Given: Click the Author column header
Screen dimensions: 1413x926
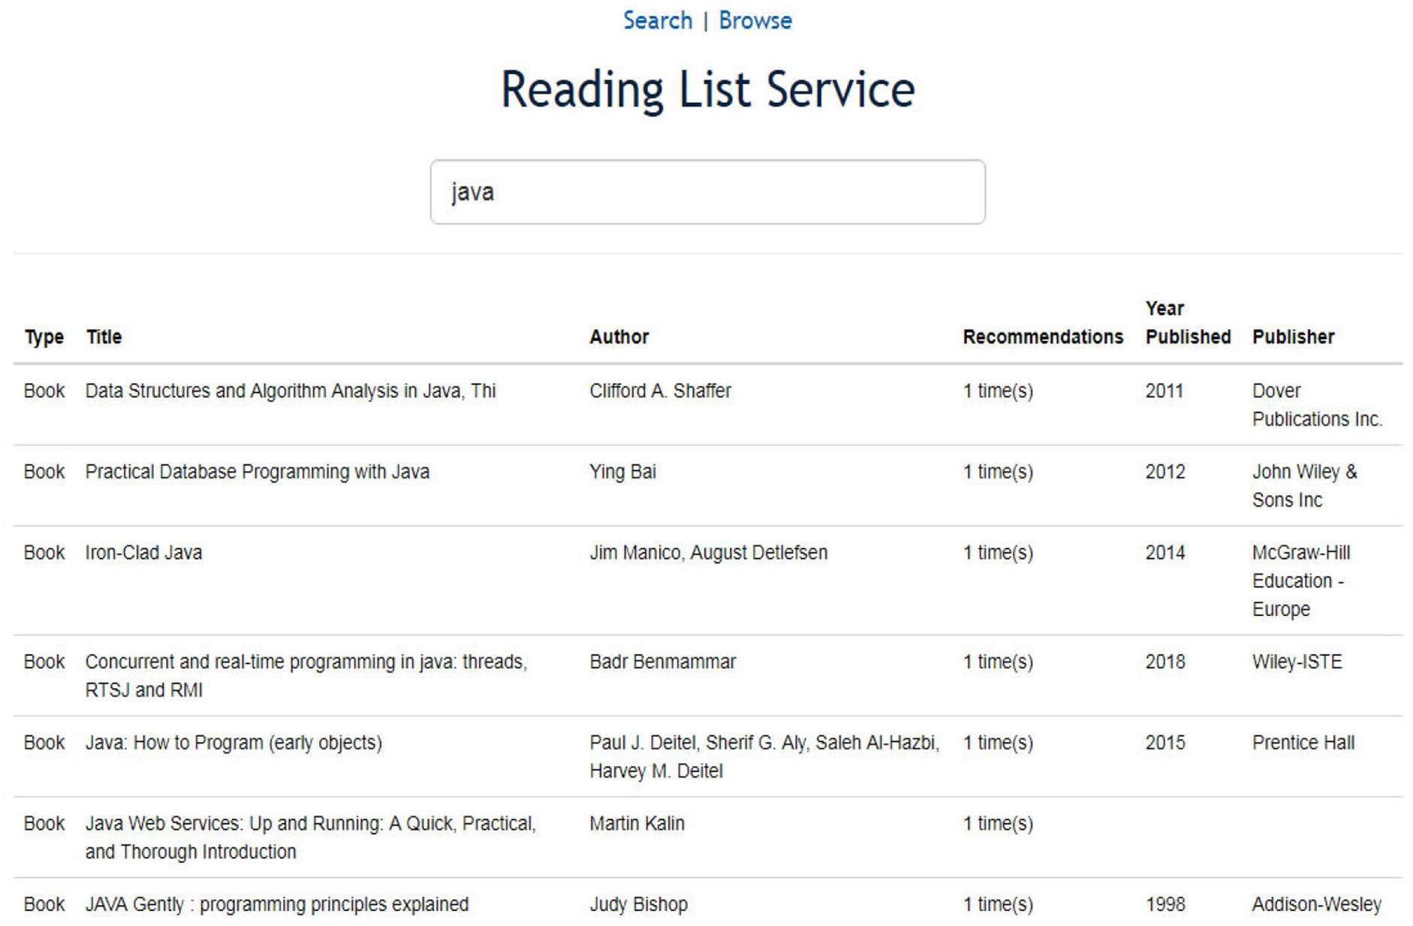Looking at the screenshot, I should pos(619,337).
